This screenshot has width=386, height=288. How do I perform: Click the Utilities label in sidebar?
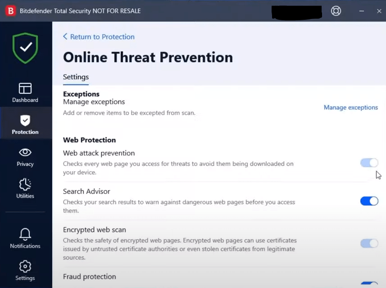click(25, 196)
